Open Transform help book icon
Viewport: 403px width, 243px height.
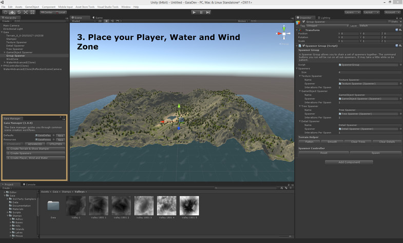coord(396,30)
